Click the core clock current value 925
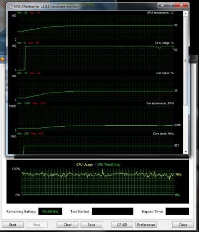 (x=177, y=146)
